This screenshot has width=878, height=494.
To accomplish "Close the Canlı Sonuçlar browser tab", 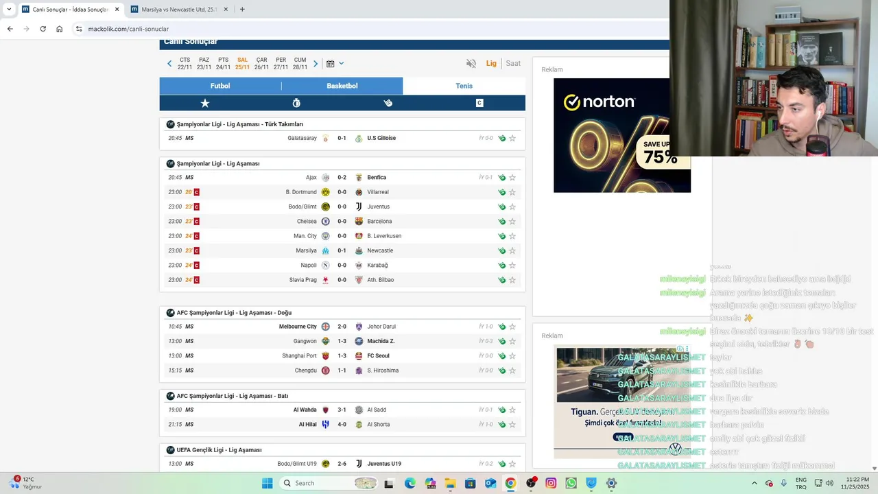I will click(x=117, y=9).
